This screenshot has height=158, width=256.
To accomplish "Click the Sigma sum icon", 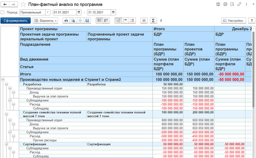I will [x=153, y=21].
